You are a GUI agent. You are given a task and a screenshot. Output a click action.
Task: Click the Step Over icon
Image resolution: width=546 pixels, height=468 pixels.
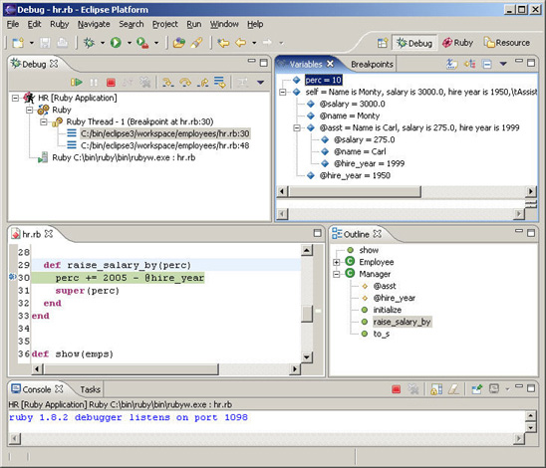coord(185,83)
